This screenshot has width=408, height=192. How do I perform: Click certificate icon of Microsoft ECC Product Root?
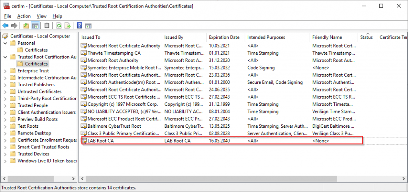click(84, 119)
